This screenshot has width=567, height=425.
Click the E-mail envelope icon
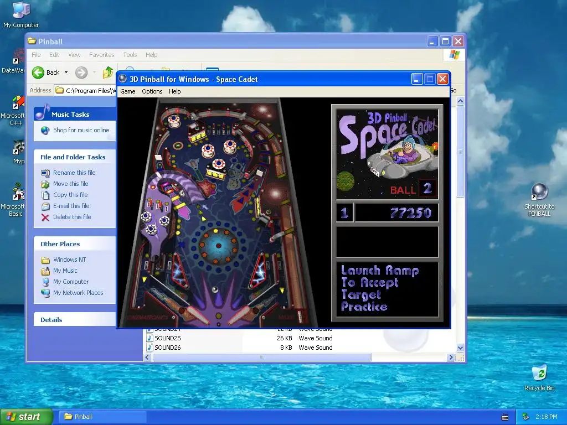(x=45, y=206)
